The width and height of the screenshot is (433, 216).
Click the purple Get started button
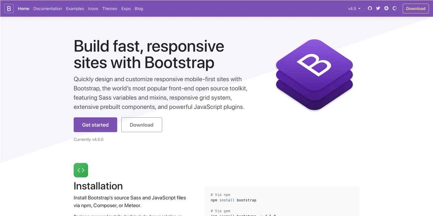[x=95, y=125]
